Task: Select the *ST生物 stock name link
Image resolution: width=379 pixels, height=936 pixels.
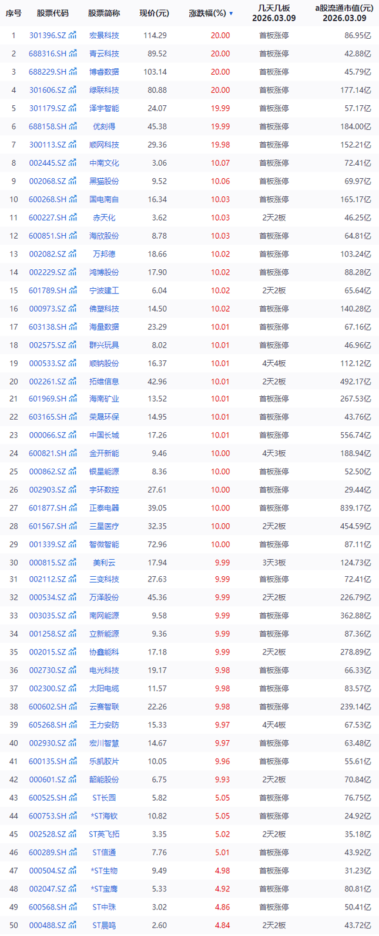Action: (x=103, y=871)
